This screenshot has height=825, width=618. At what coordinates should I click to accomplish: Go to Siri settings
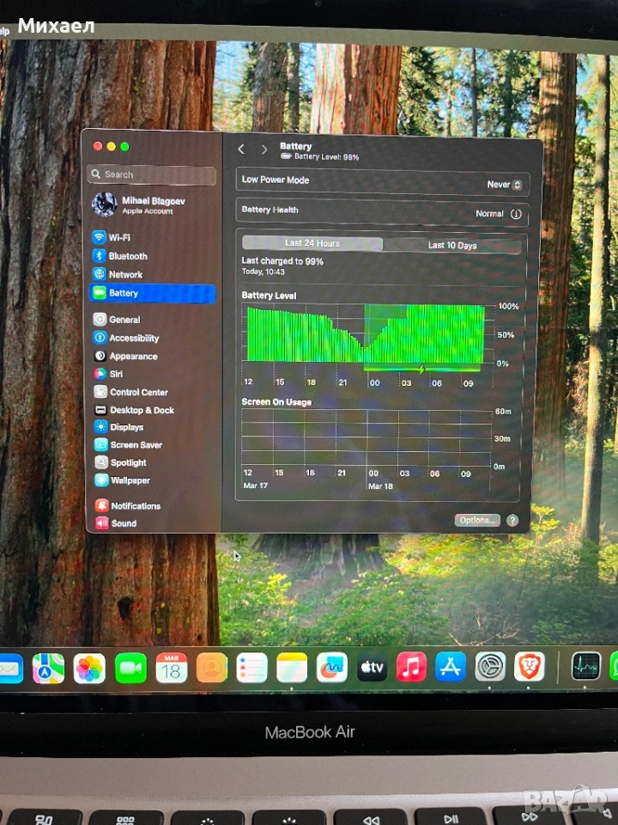click(115, 374)
